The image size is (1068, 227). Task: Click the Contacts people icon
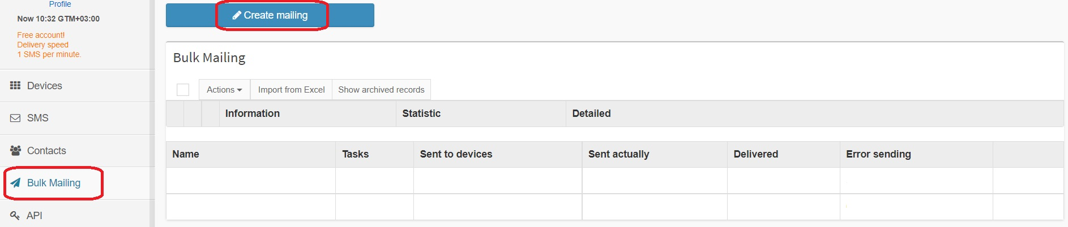pos(15,151)
